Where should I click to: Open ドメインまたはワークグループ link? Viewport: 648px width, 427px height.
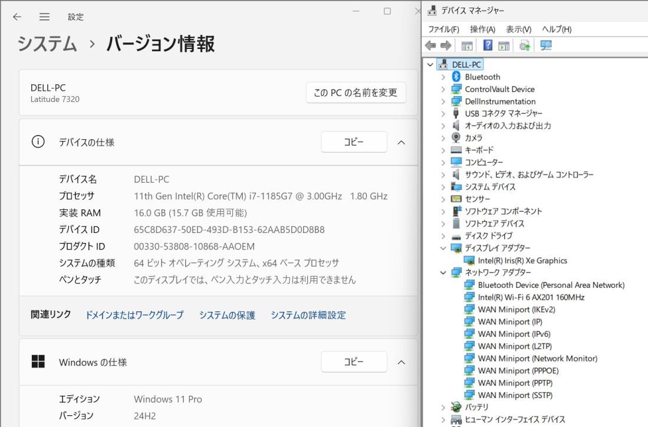pyautogui.click(x=134, y=315)
